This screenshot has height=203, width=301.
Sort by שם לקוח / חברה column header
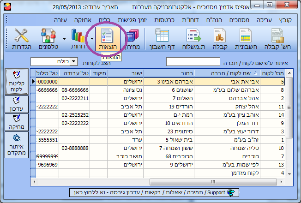[x=227, y=73]
